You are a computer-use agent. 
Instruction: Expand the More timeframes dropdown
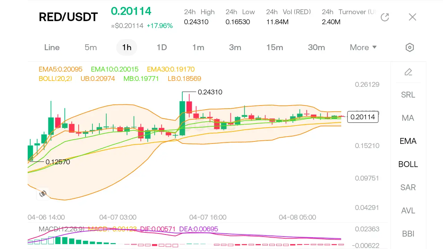click(x=363, y=47)
